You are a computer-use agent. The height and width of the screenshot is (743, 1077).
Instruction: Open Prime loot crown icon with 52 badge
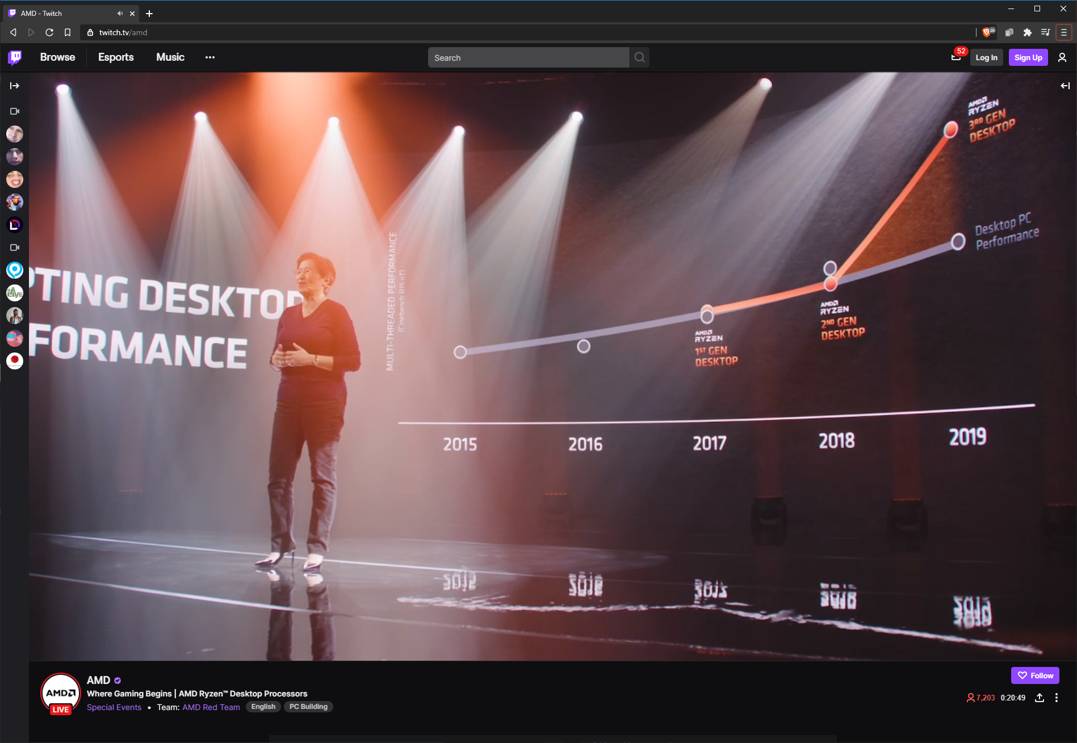[957, 56]
